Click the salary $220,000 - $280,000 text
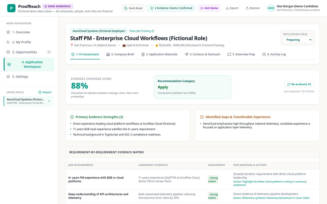Viewport: 327px width, 204px height. click(190, 45)
